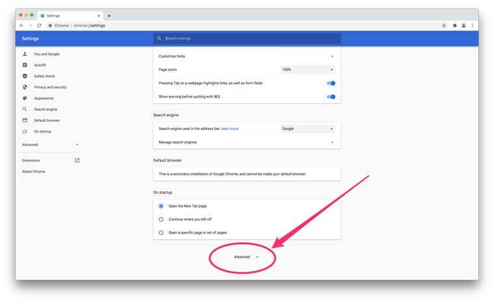Screen dimensions: 494x302
Task: Disable warning before quitting toggle
Action: coord(331,97)
